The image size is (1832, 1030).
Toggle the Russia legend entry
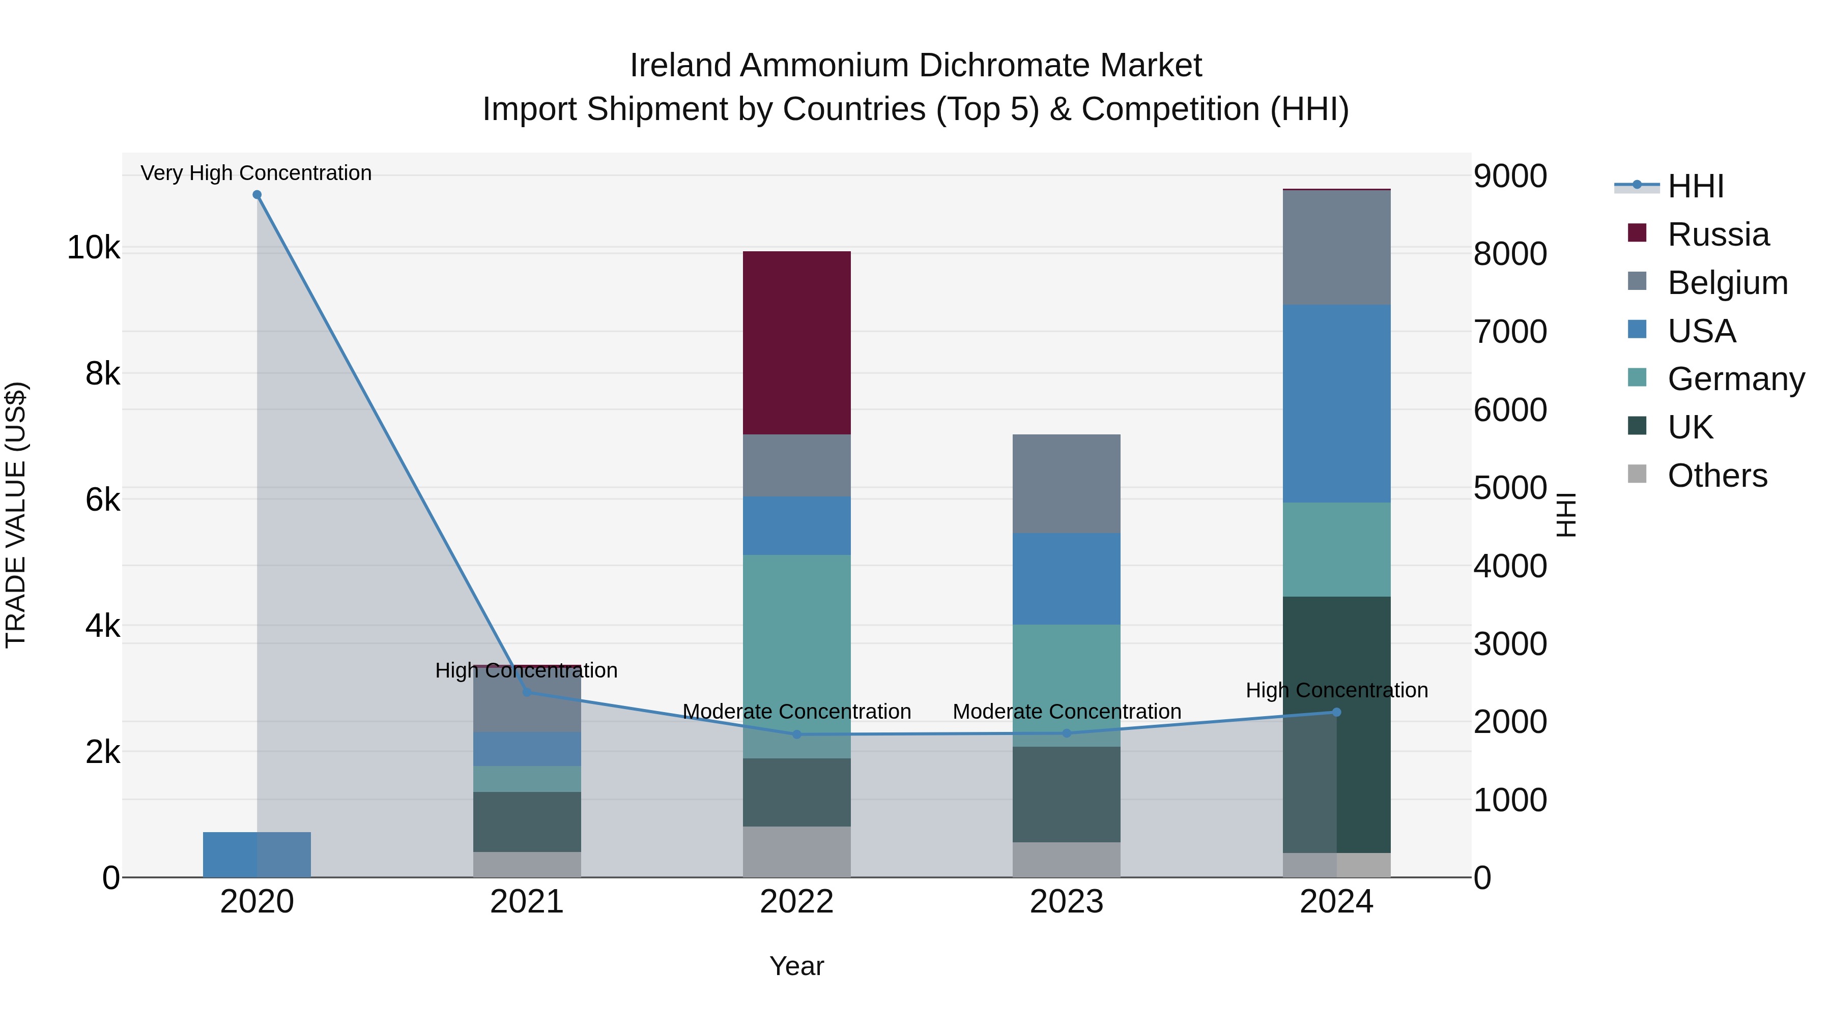tap(1699, 234)
